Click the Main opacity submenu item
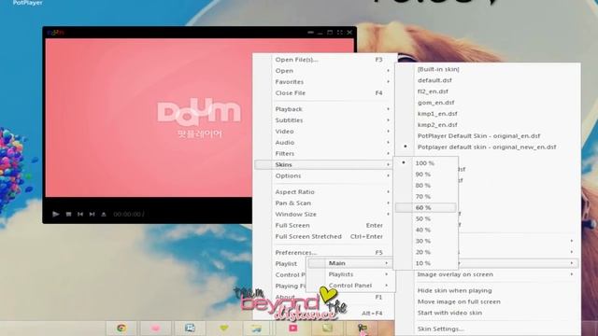The image size is (598, 336). (350, 263)
